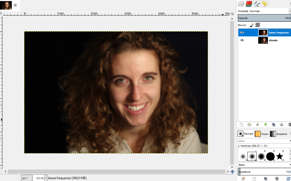
Task: Raise the selected layer with the up arrow
Action: pos(257,125)
